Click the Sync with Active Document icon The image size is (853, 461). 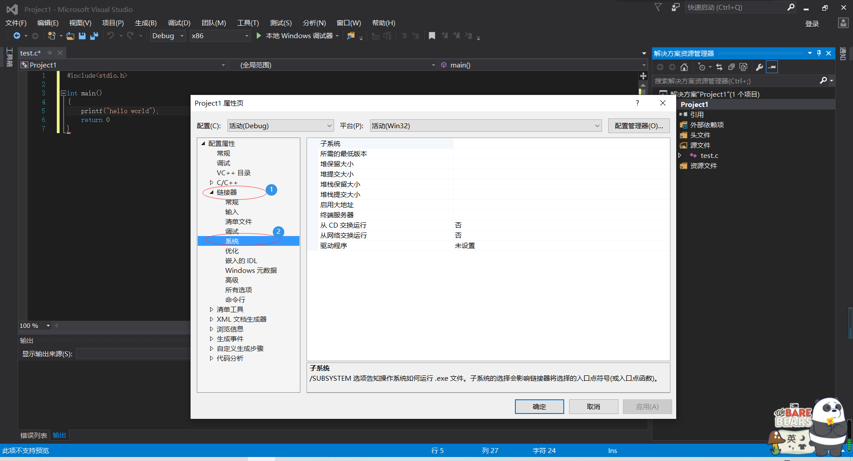click(719, 67)
